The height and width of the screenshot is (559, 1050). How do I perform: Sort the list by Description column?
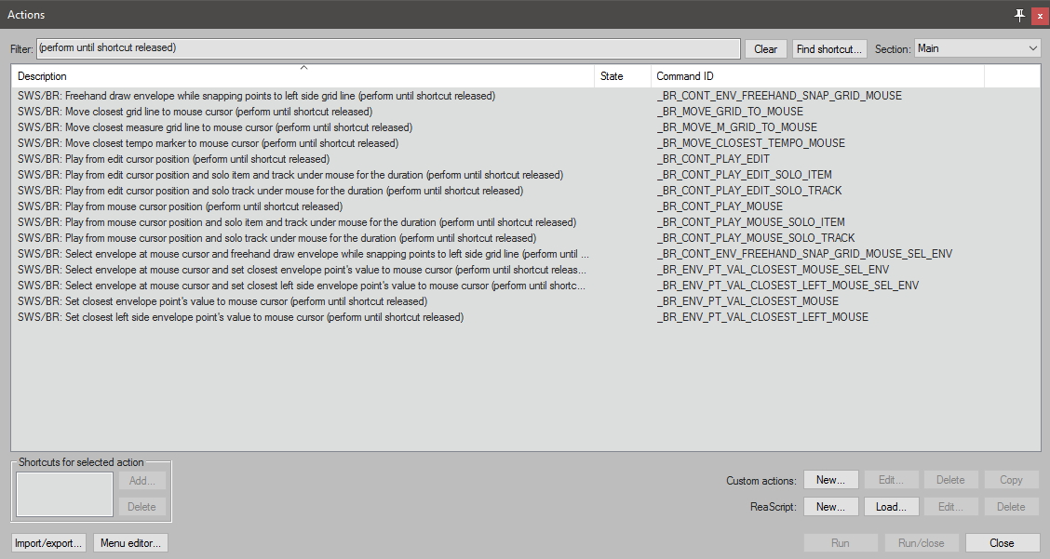[303, 76]
